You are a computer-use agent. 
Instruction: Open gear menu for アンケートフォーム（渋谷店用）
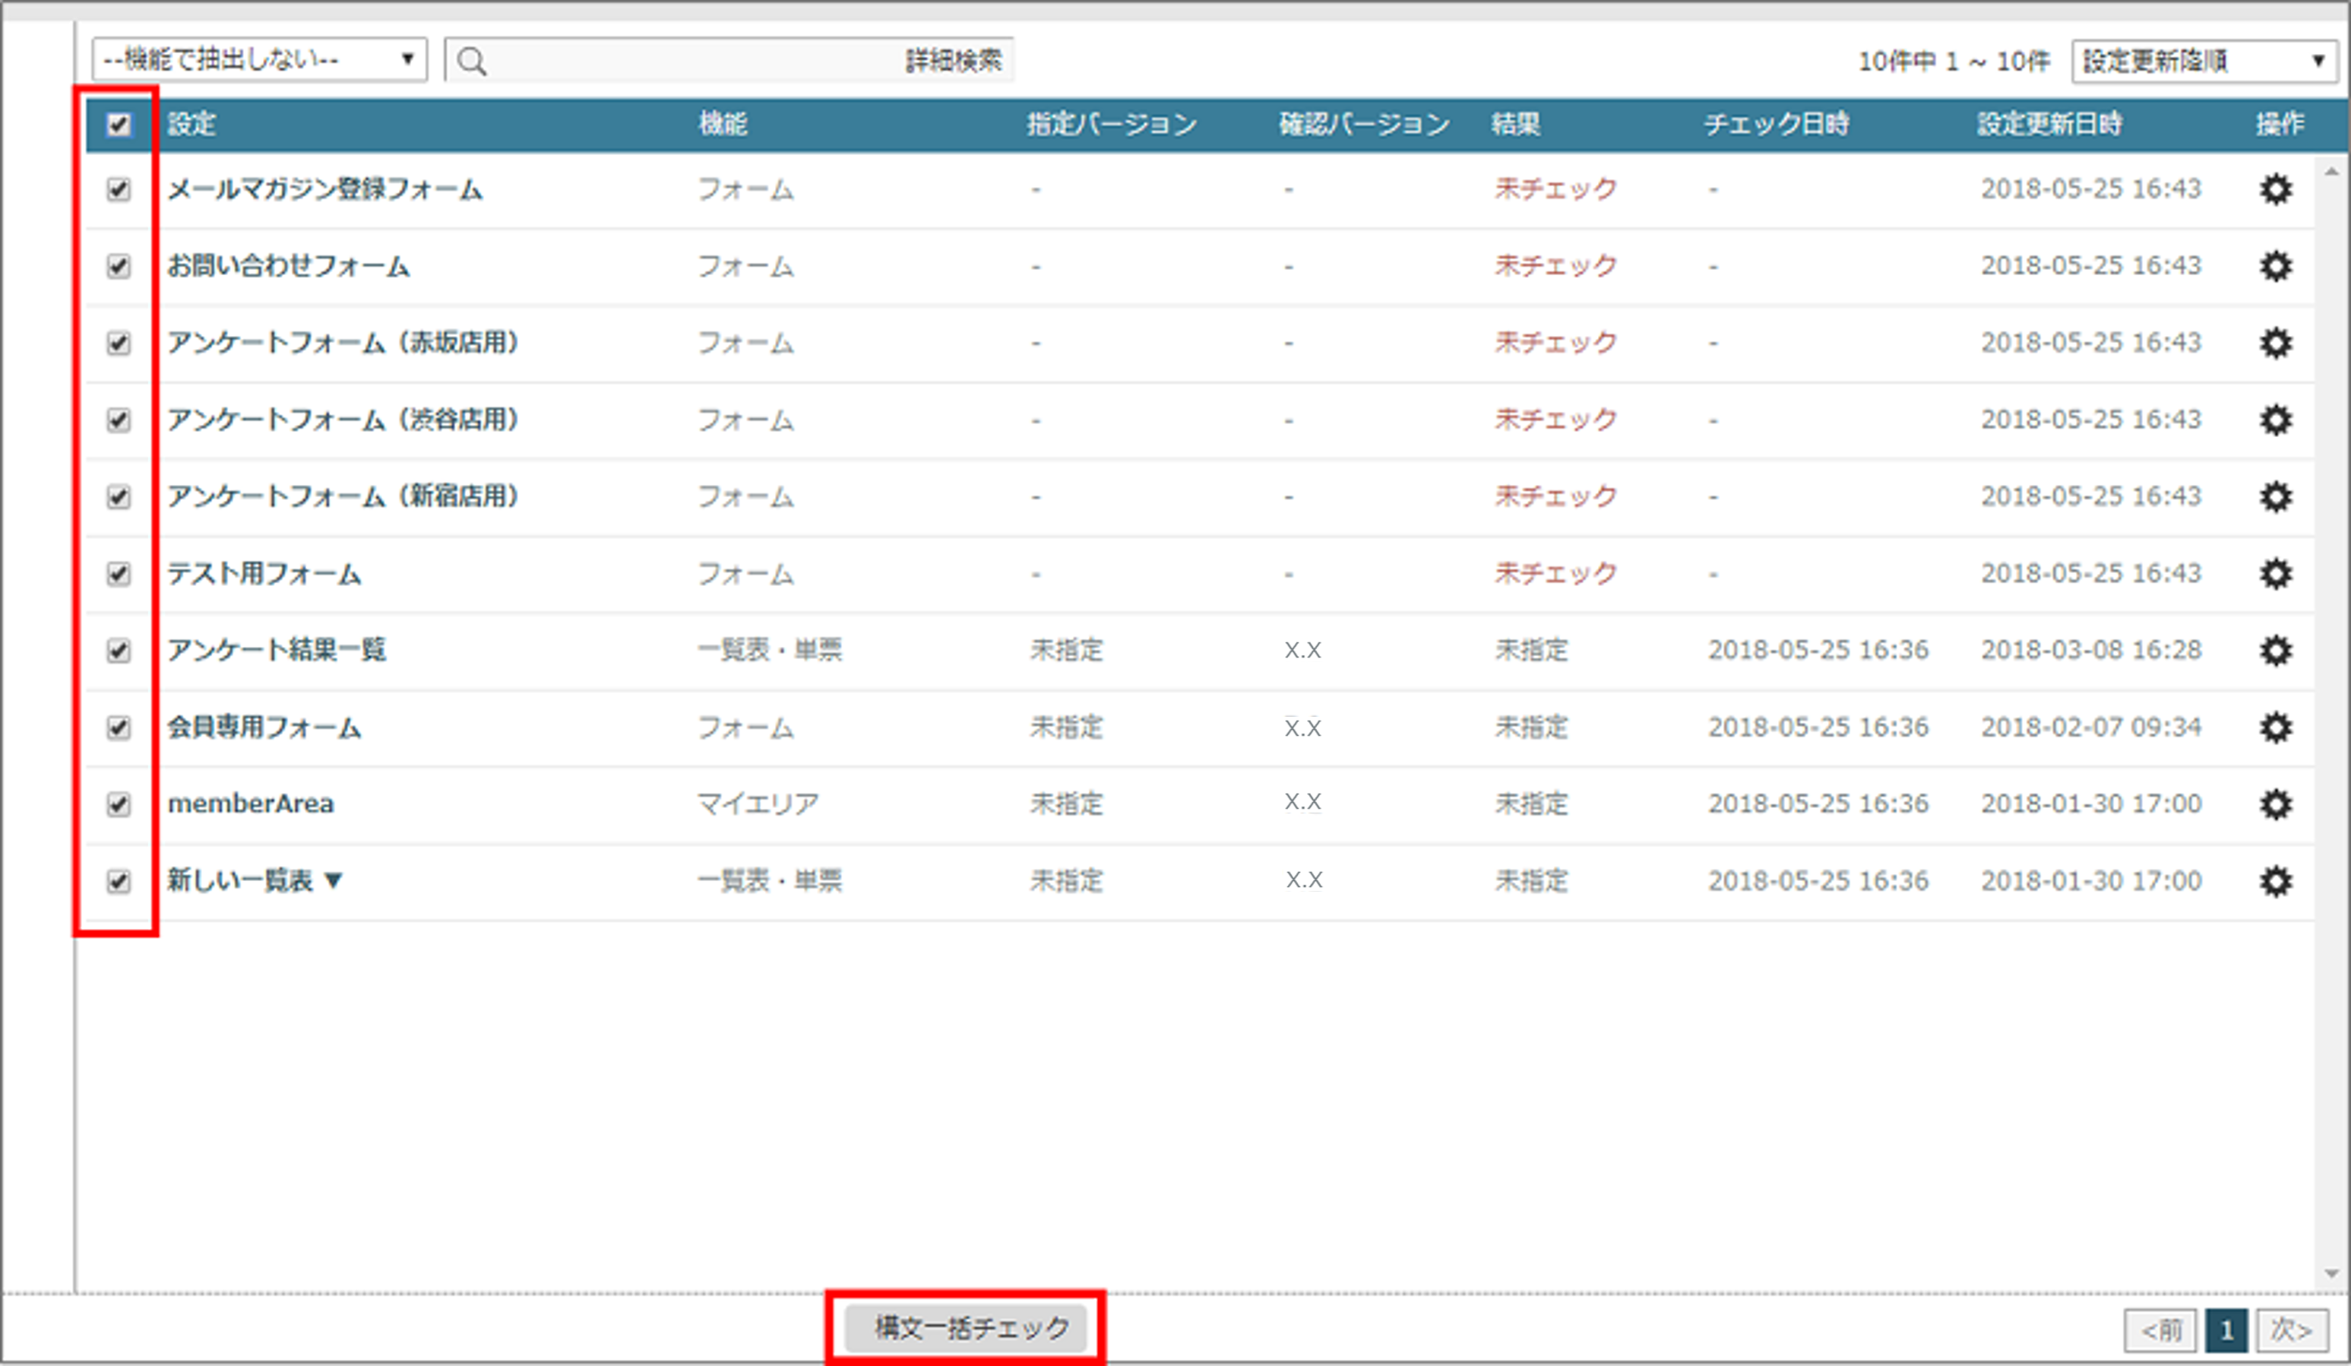click(x=2276, y=420)
